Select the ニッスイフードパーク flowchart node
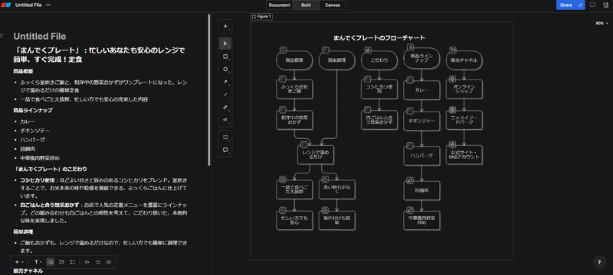The height and width of the screenshot is (275, 613). [x=464, y=120]
